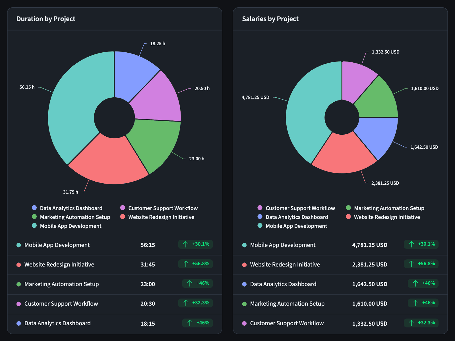455x341 pixels.
Task: Toggle the Customer Support Workflow legend in the Duration chart
Action: 159,208
